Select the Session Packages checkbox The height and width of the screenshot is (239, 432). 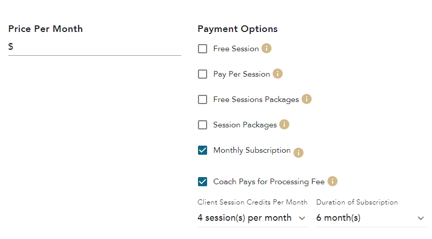[203, 125]
